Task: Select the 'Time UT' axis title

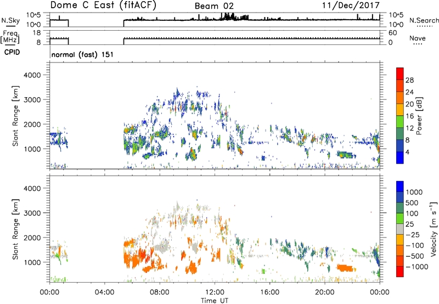Action: click(x=215, y=301)
